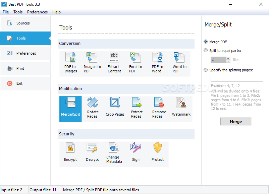Open the Protect shield tool
Screen dimensions: 269x194
158,154
